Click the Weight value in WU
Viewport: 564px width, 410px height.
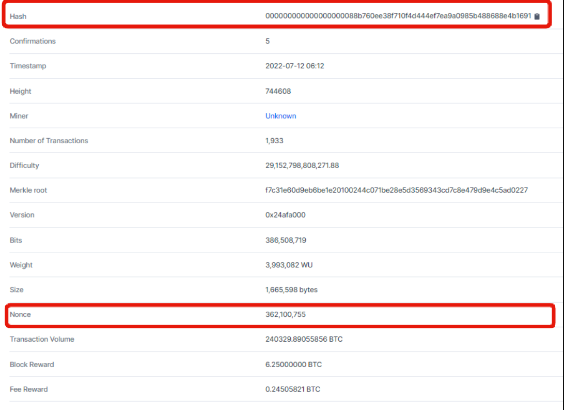click(x=290, y=265)
